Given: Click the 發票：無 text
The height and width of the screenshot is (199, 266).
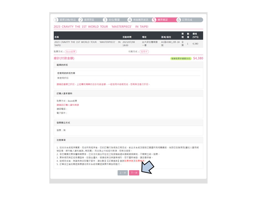Looking at the screenshot, I should click(61, 130).
